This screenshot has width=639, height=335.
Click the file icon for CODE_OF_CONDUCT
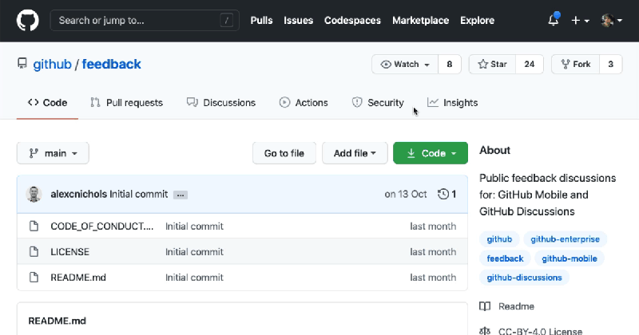tap(34, 226)
